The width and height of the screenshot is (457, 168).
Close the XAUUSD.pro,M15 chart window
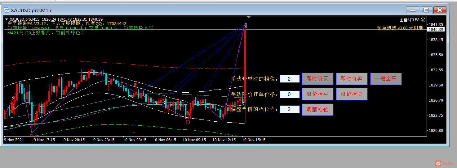tap(440, 10)
